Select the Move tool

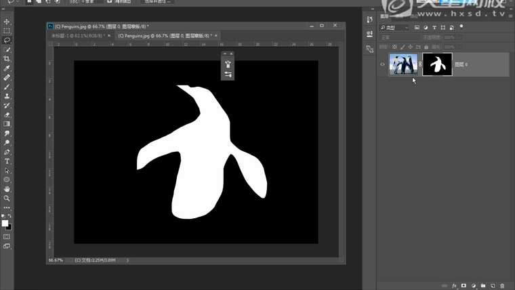[7, 22]
